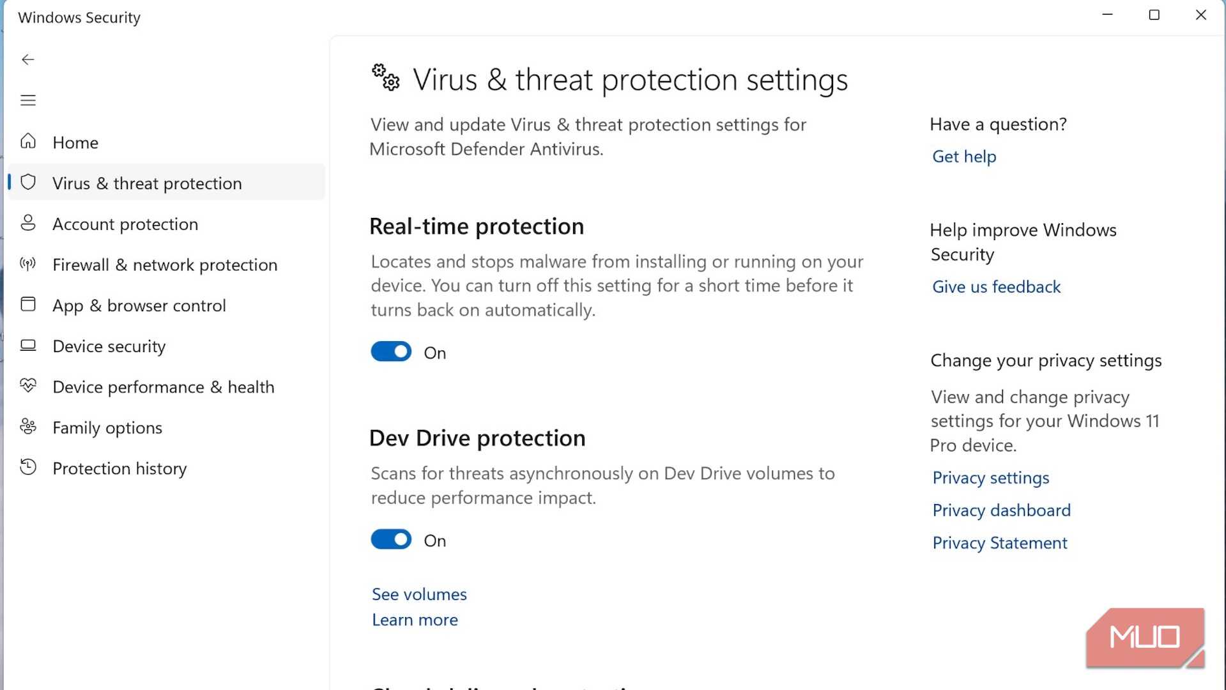Select Firewall & network protection label
The width and height of the screenshot is (1226, 690).
(x=165, y=264)
